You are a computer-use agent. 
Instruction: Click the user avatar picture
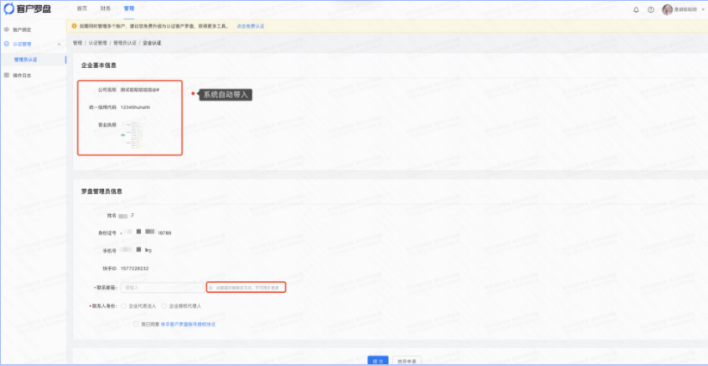[x=667, y=9]
